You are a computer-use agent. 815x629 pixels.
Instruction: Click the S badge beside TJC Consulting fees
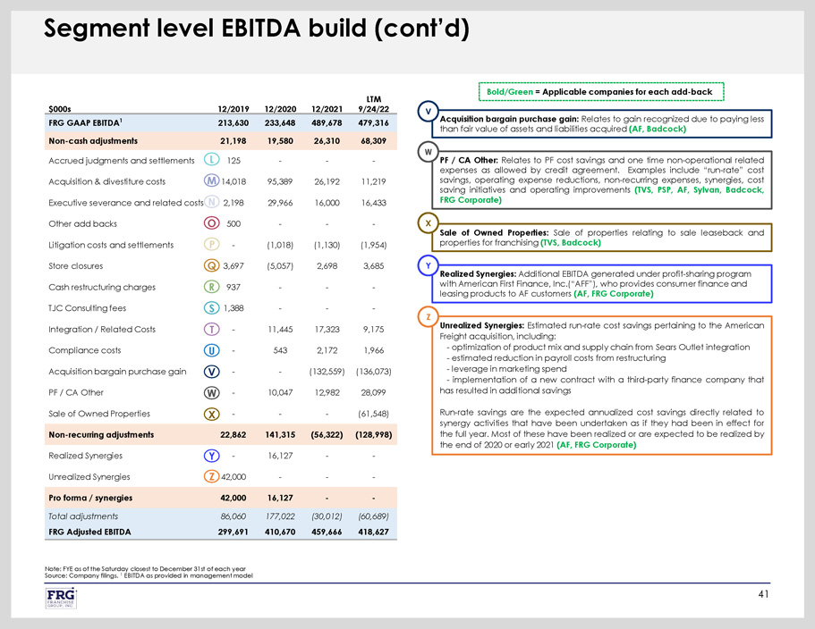point(211,308)
